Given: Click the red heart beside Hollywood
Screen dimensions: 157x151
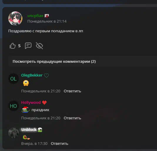Looking at the screenshot, I should (x=44, y=102).
